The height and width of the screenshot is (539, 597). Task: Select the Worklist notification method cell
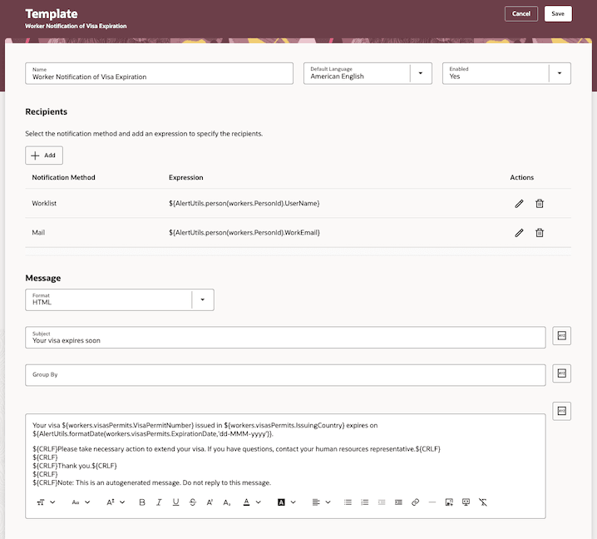click(x=44, y=204)
